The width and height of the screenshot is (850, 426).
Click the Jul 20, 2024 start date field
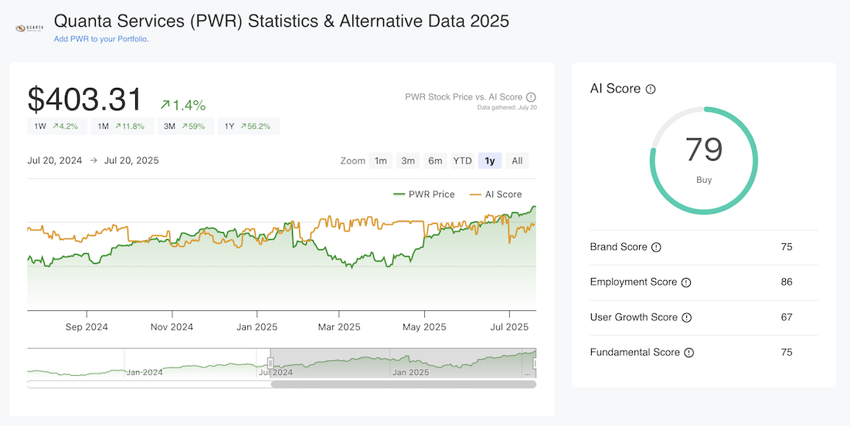55,161
